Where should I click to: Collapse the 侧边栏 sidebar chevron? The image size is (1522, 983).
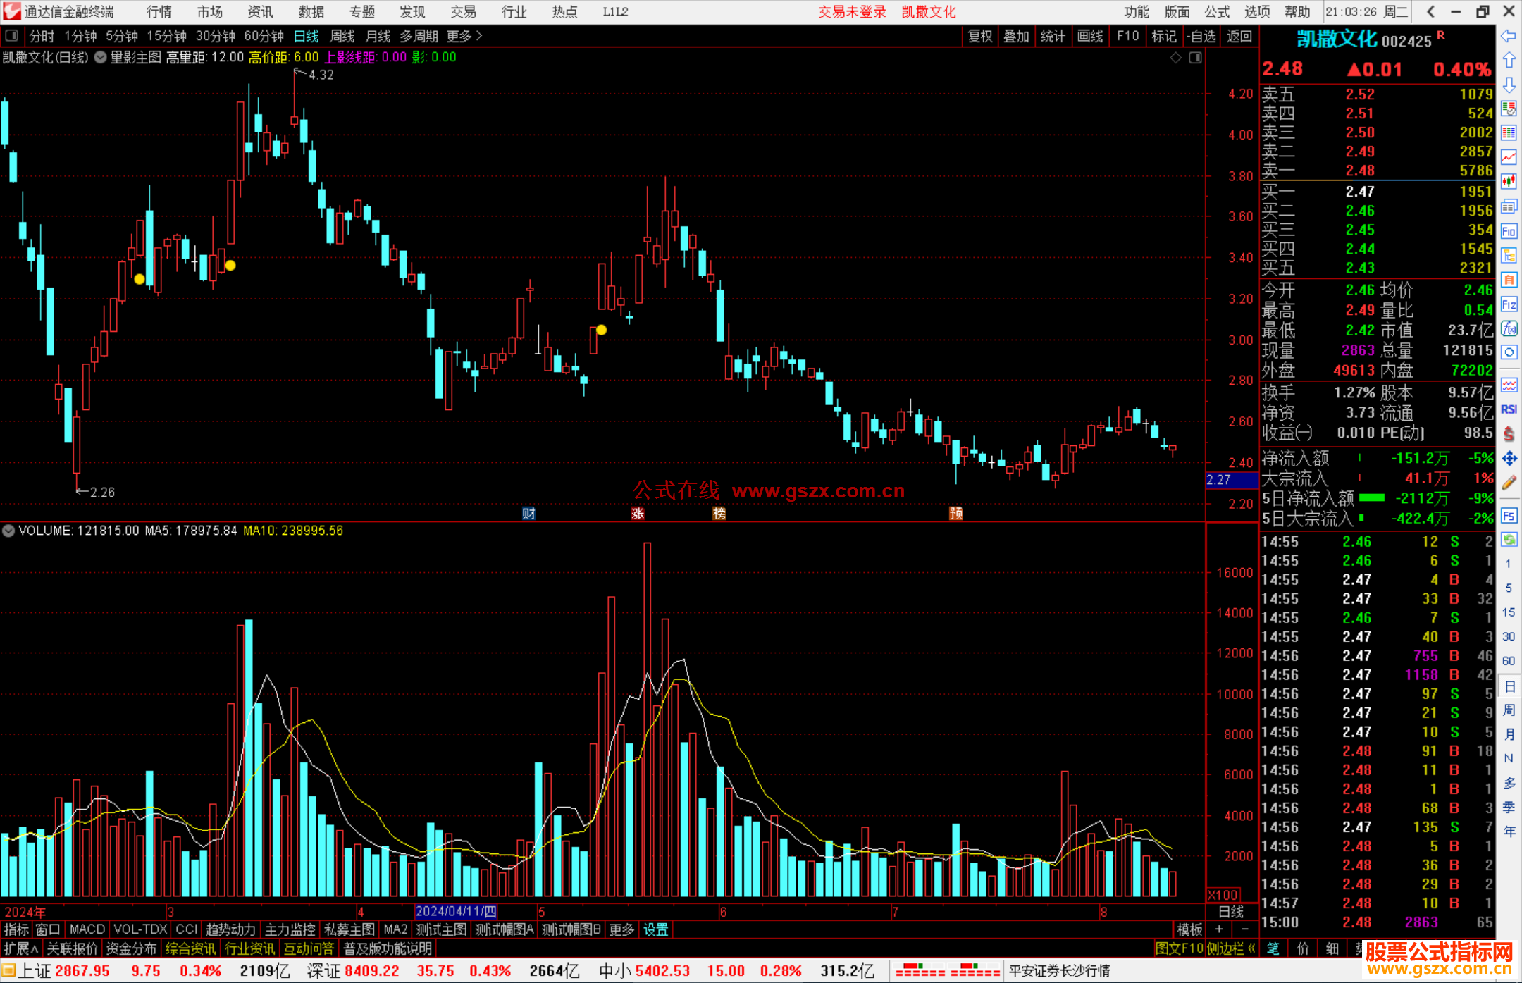1251,948
